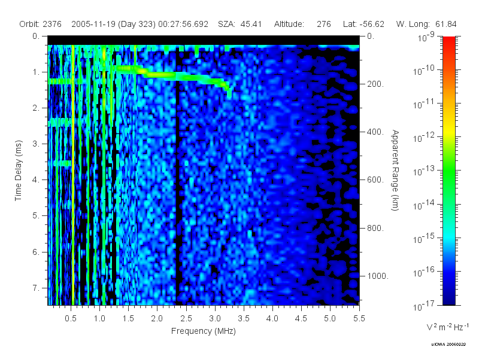This screenshot has width=479, height=359.
Task: Click the '7.' tick on Time Delay axis
Action: pyautogui.click(x=36, y=288)
